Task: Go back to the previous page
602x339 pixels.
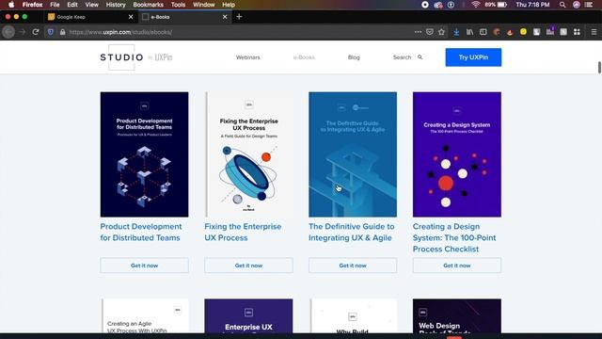Action: point(8,32)
